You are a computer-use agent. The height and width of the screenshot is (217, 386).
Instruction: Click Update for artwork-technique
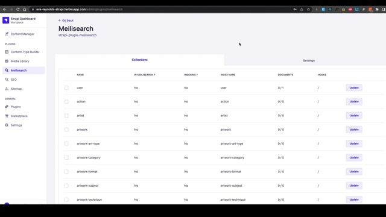click(x=354, y=200)
